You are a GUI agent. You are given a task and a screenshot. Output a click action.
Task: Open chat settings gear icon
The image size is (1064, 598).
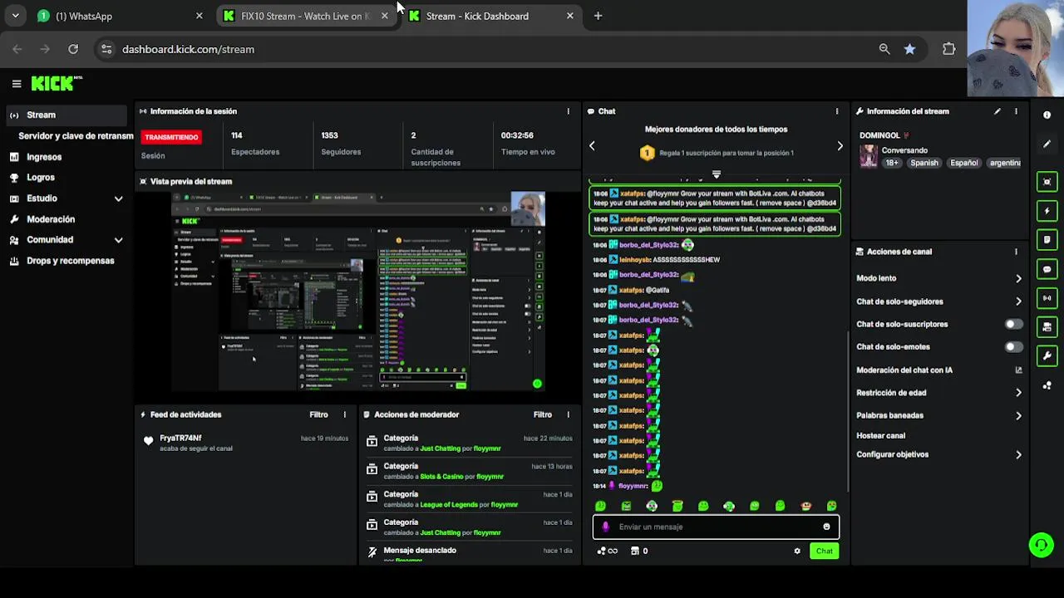(797, 551)
